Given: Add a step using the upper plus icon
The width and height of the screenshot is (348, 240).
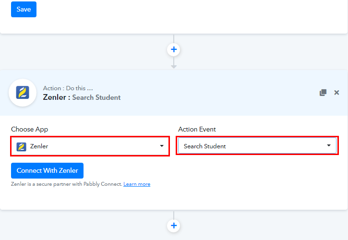Looking at the screenshot, I should tap(174, 49).
